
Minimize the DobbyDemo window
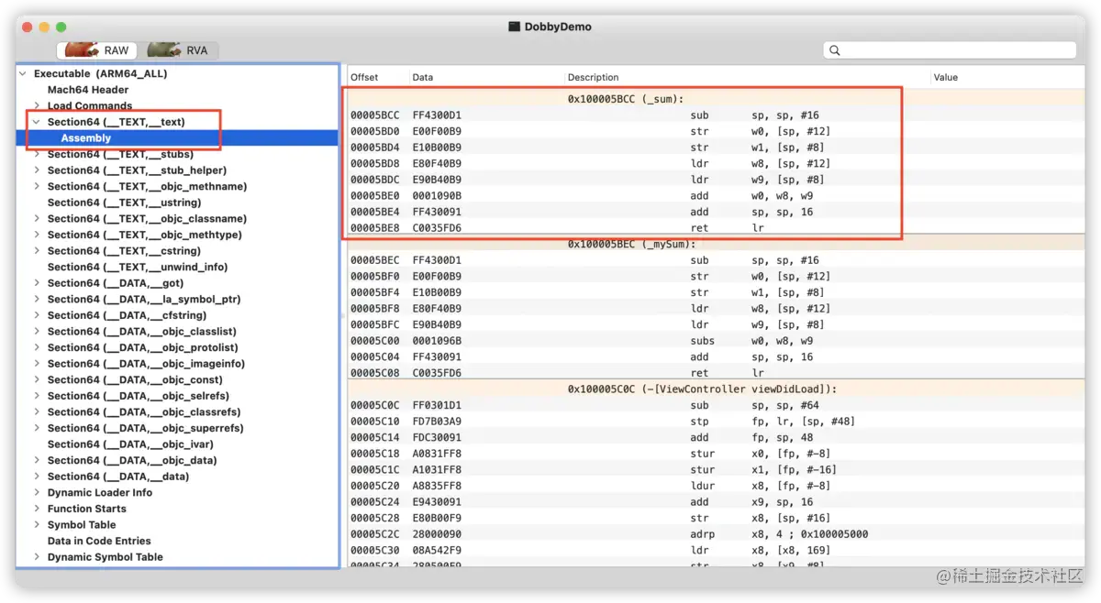[44, 27]
